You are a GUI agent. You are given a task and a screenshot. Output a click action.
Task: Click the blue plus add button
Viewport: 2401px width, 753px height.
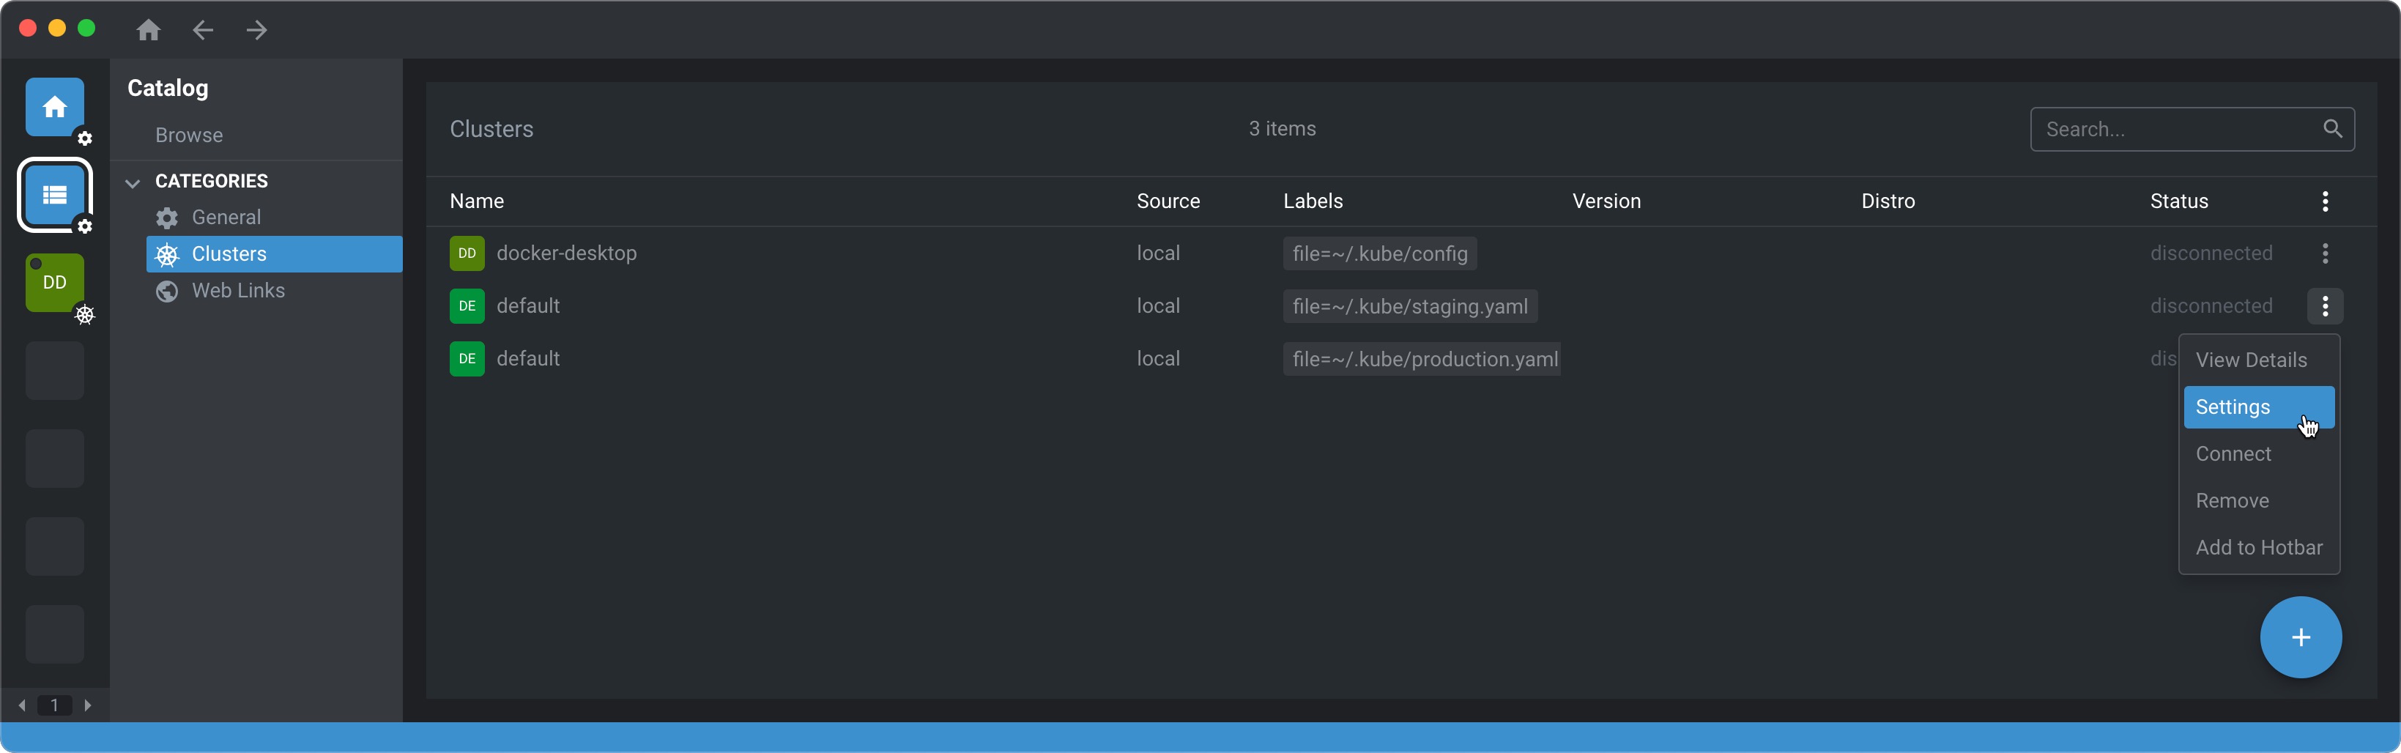click(x=2299, y=637)
